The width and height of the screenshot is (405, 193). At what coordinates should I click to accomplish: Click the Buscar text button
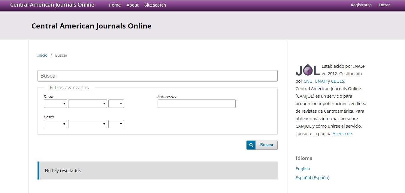coord(267,145)
